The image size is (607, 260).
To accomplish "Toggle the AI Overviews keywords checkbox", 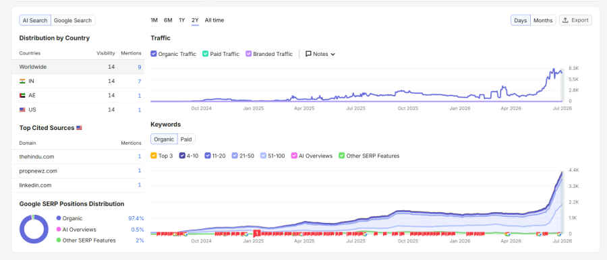I will pos(294,156).
